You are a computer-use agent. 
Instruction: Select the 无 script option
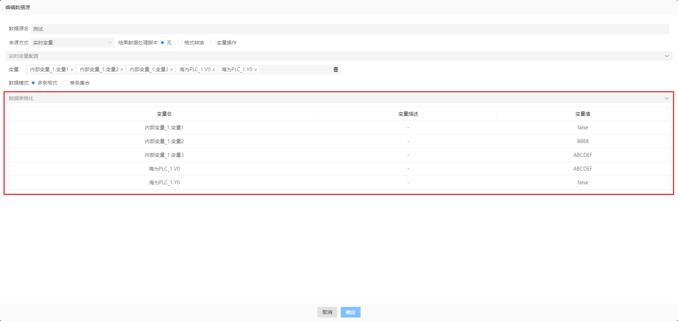pos(162,43)
